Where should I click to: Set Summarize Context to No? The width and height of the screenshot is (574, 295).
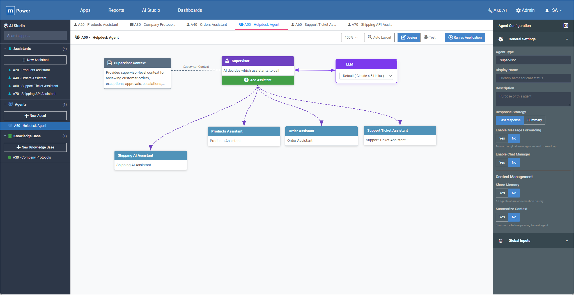point(514,217)
